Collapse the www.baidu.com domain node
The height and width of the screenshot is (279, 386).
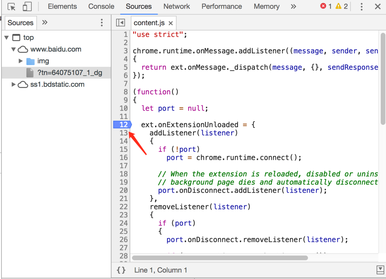coord(13,49)
